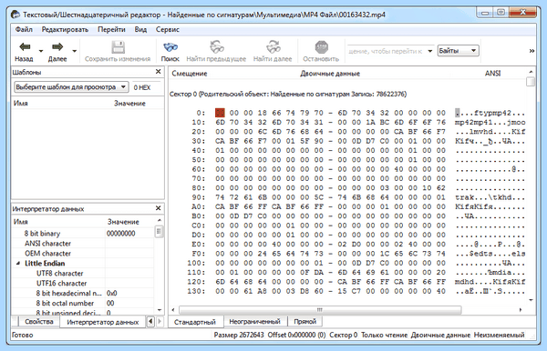Image resolution: width=547 pixels, height=351 pixels.
Task: Click the Найти предыдущее icon
Action: 216,47
